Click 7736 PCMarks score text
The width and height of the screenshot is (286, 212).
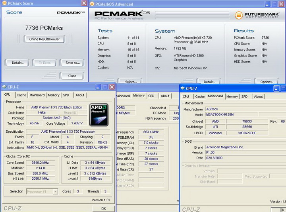[44, 28]
